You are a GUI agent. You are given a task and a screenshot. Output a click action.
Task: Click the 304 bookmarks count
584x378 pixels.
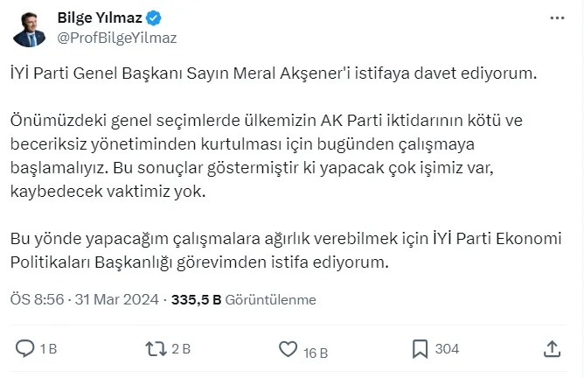[447, 349]
